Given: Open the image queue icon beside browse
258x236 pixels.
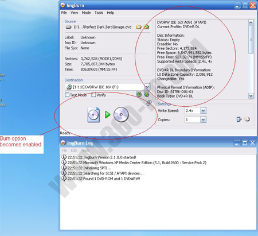Looking at the screenshot, I should coord(146,27).
